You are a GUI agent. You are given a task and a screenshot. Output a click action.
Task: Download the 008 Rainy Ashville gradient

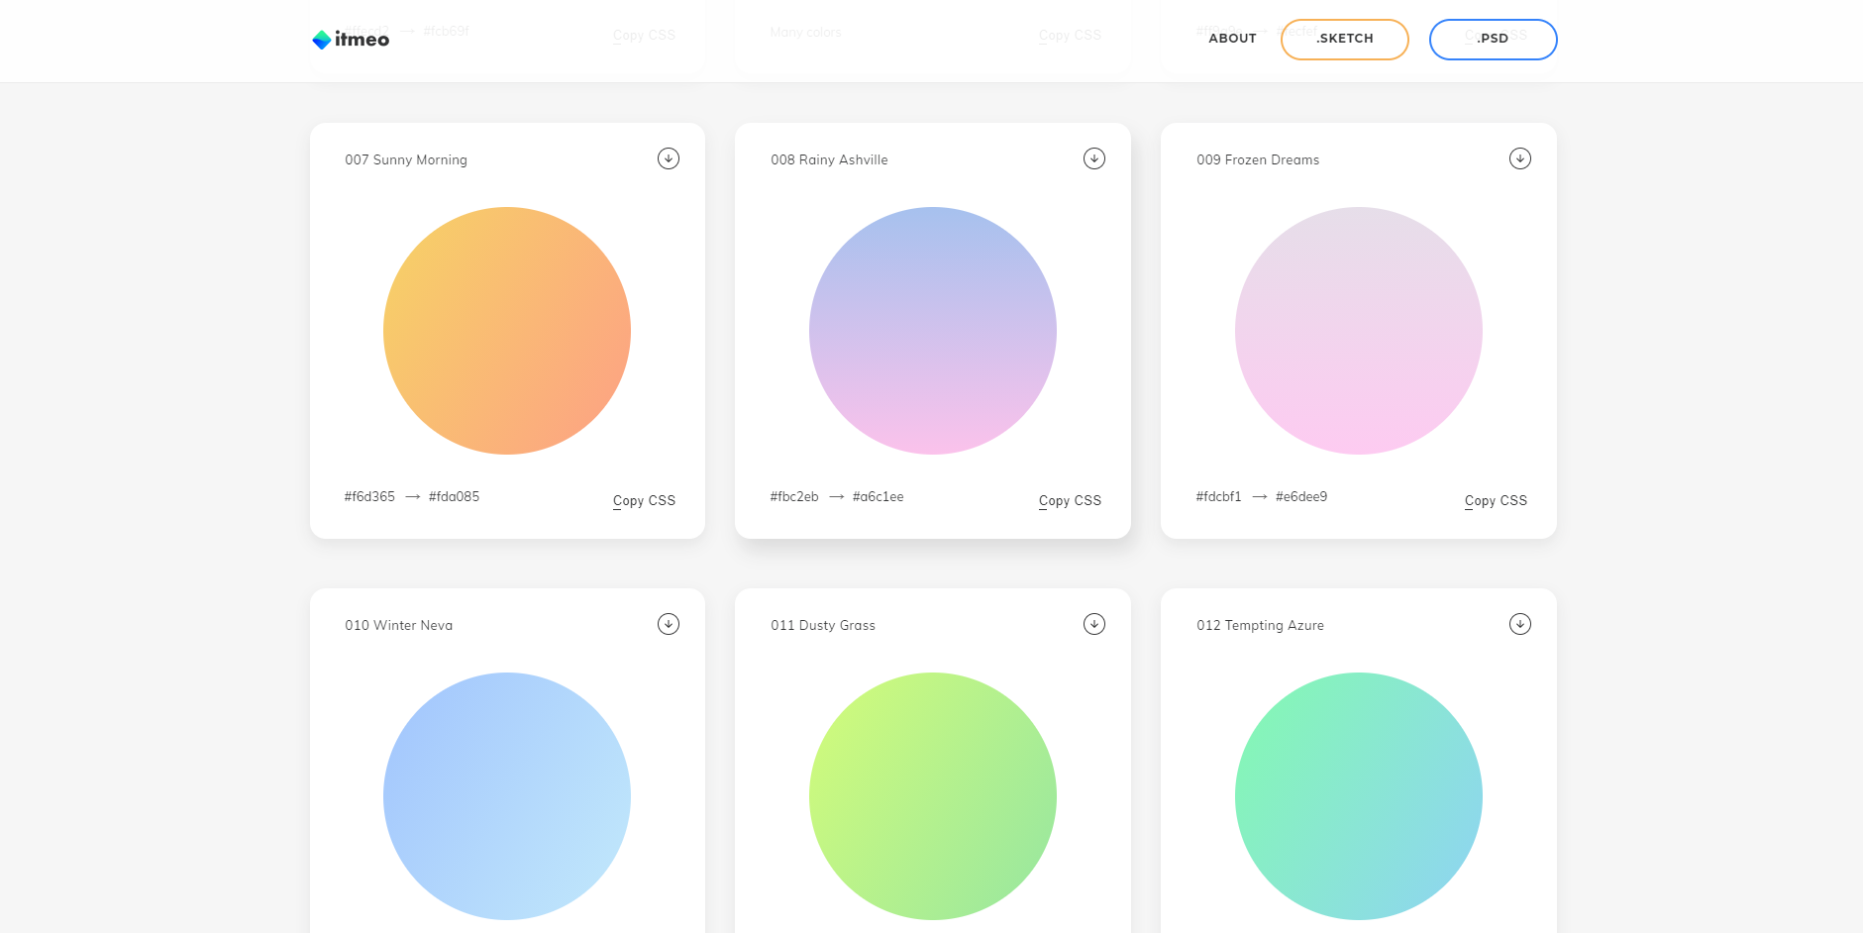click(x=1094, y=158)
